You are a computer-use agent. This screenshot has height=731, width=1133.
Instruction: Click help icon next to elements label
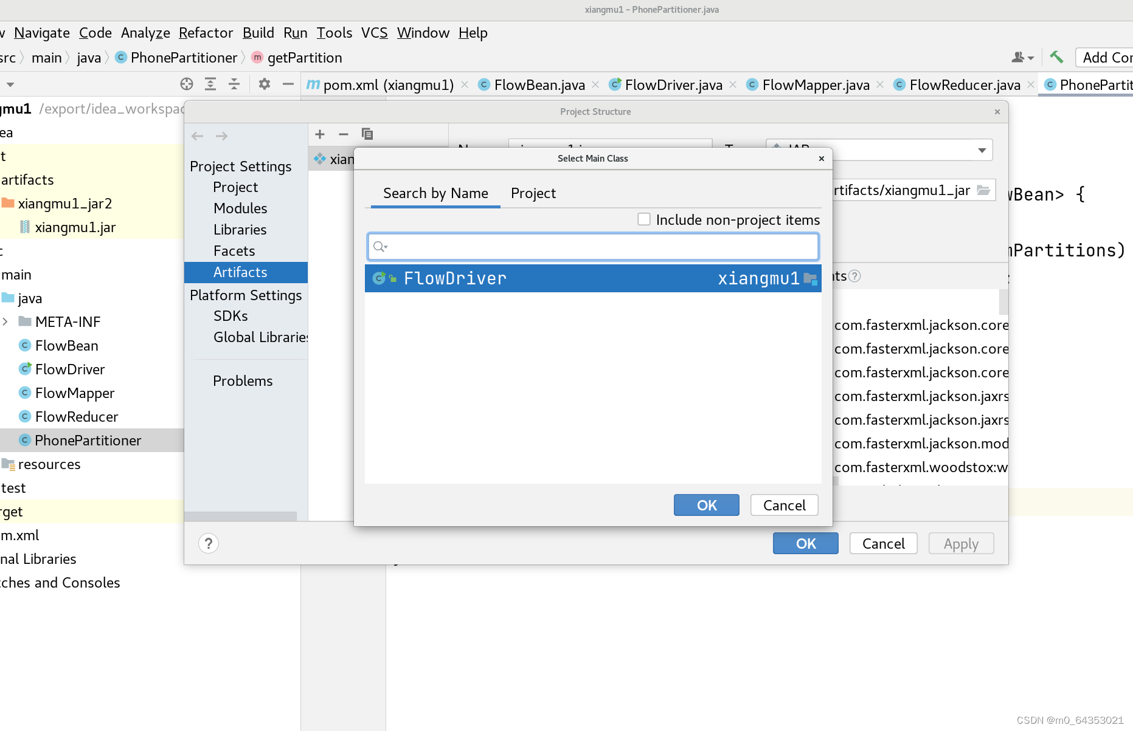[854, 276]
